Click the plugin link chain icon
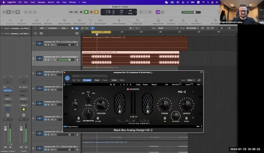 coord(199,80)
